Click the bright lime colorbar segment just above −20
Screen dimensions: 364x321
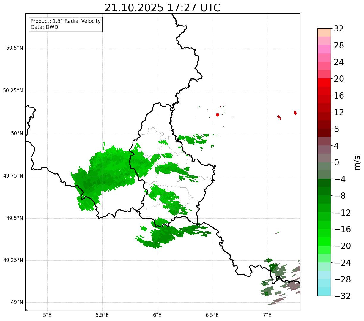(x=324, y=241)
